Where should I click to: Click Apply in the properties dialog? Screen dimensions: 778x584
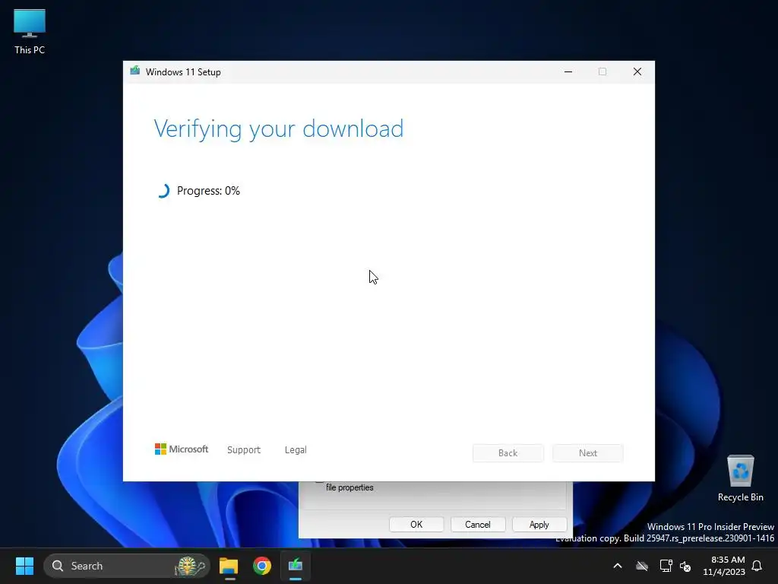tap(539, 525)
